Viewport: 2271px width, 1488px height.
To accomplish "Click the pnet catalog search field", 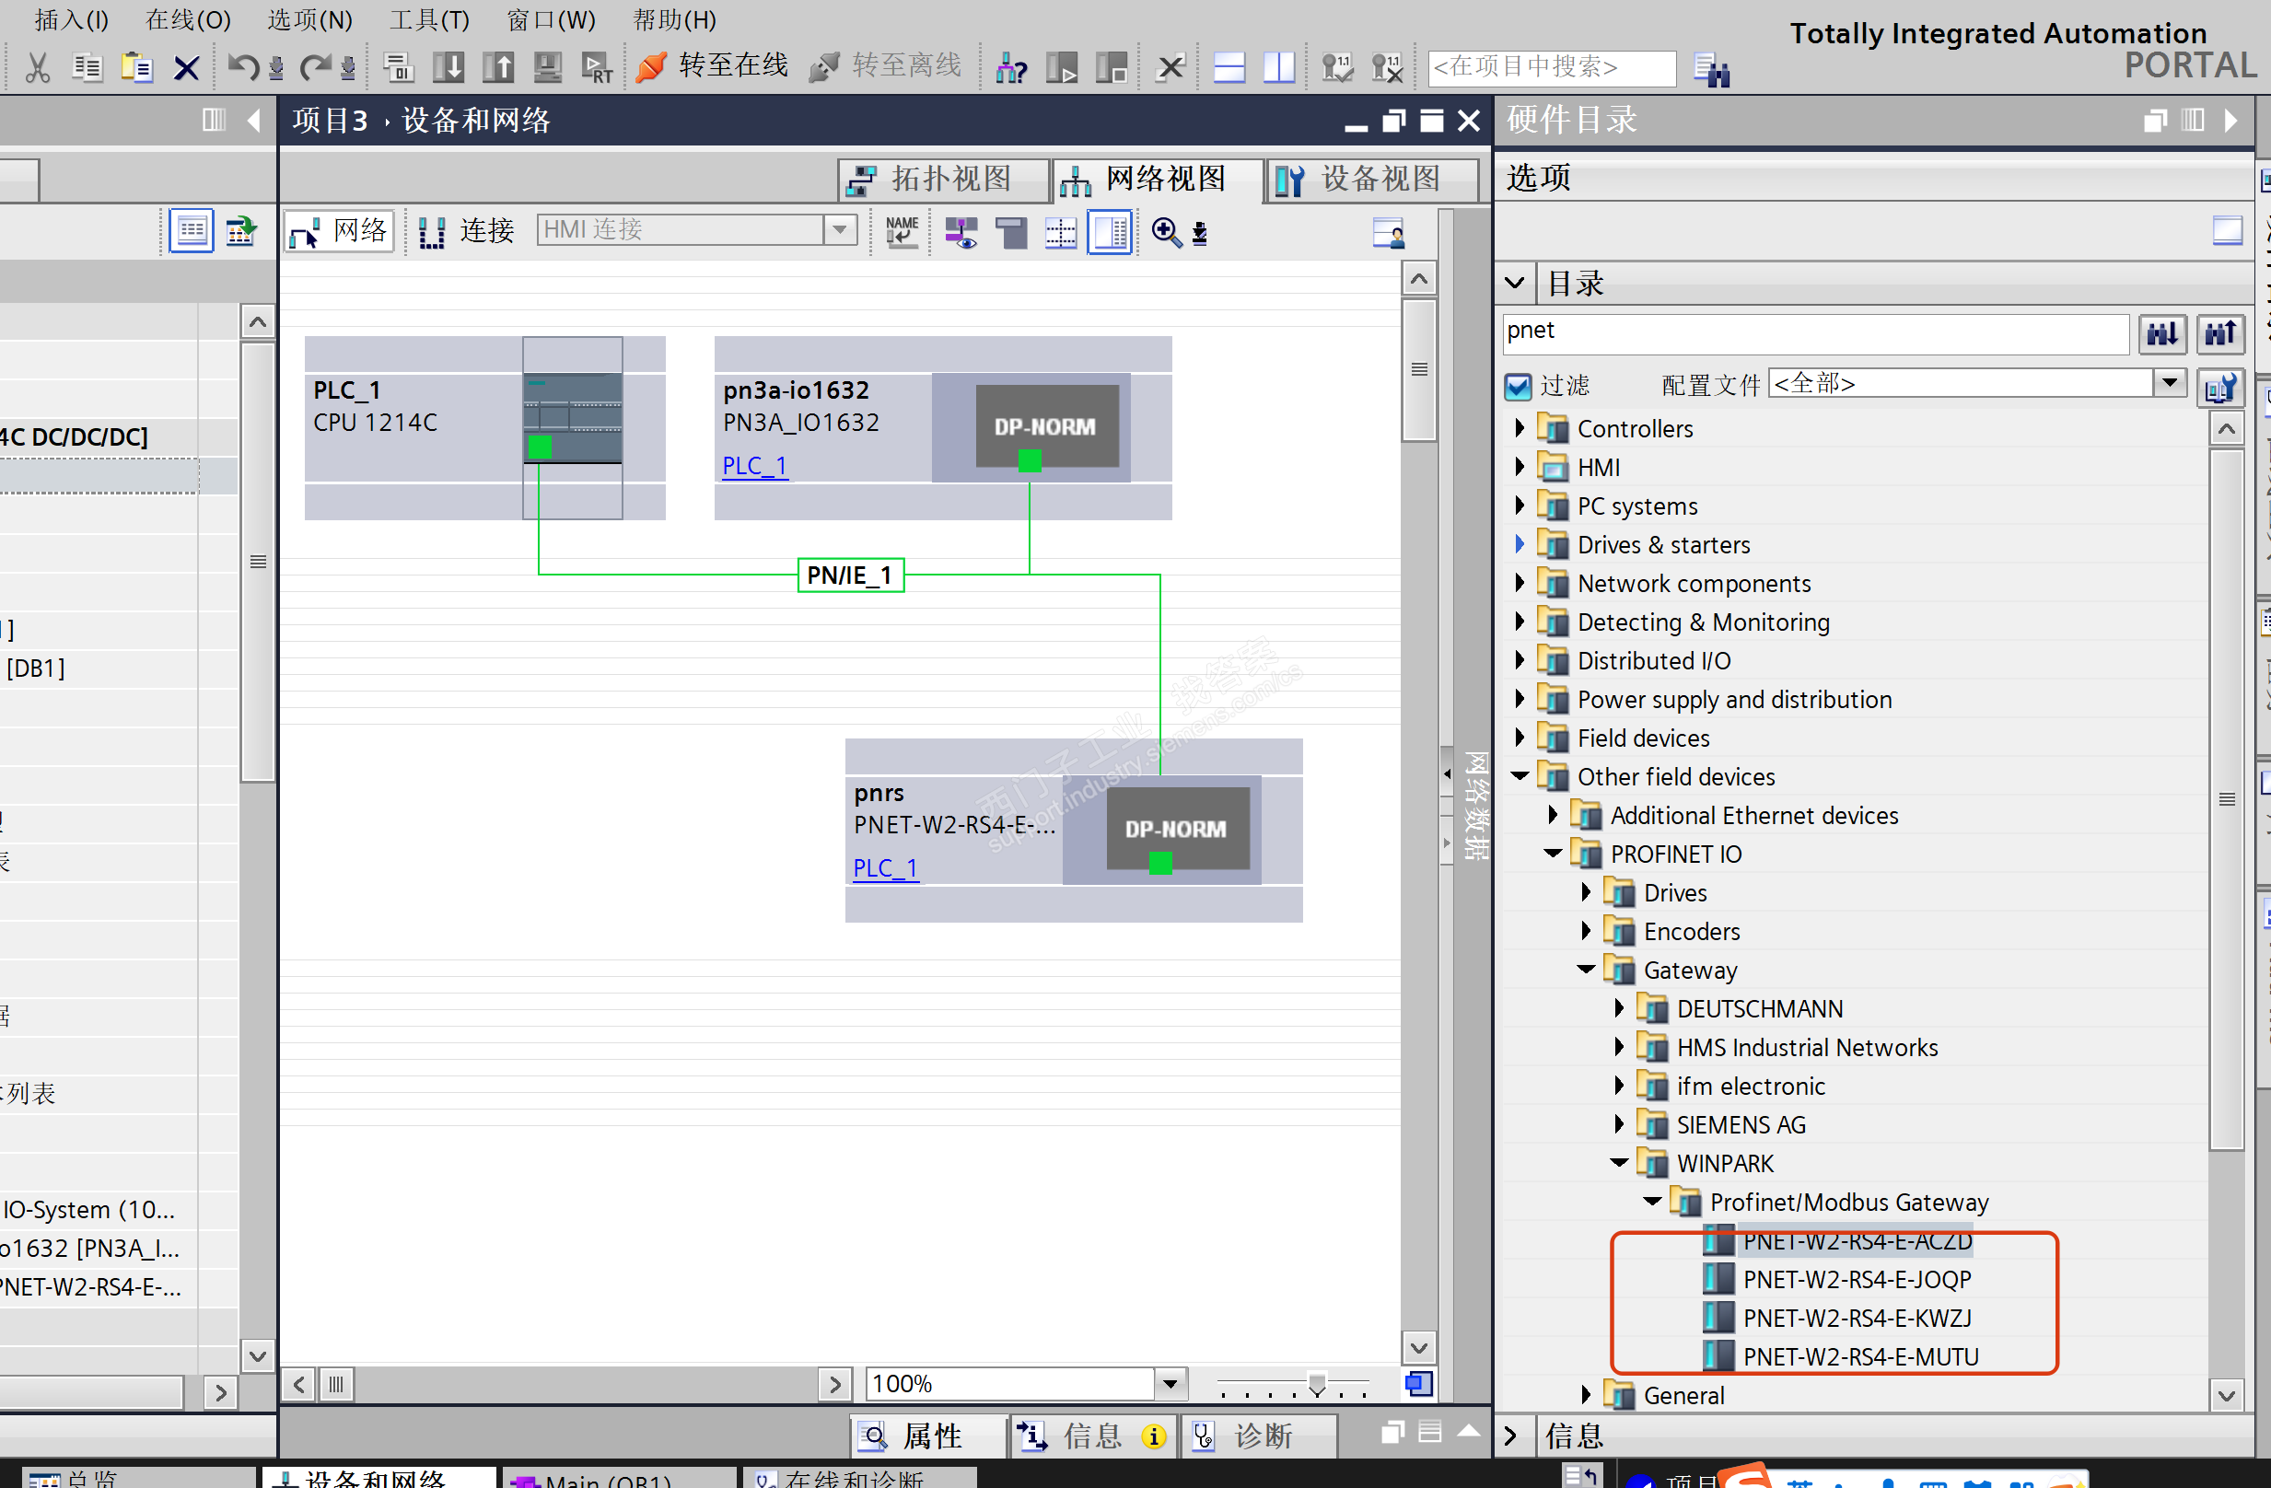I will click(1813, 331).
